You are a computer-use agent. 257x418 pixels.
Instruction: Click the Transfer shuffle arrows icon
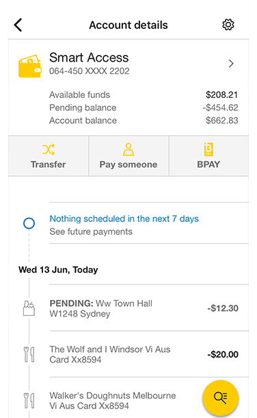pyautogui.click(x=49, y=149)
